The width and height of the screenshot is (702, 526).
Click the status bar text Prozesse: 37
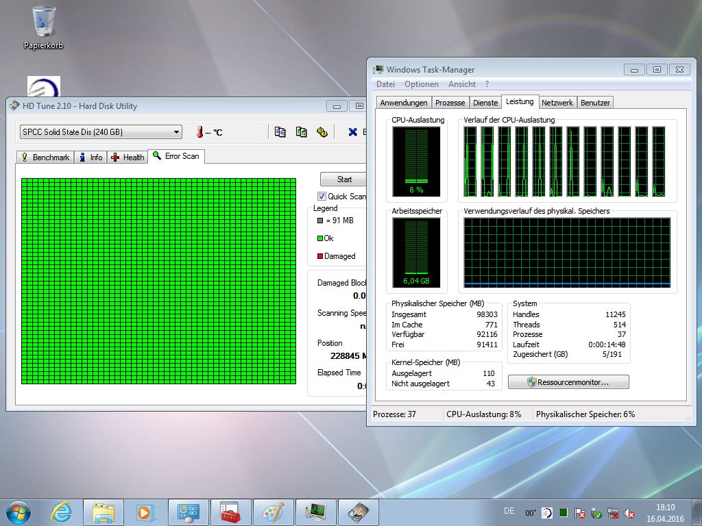[x=394, y=414]
